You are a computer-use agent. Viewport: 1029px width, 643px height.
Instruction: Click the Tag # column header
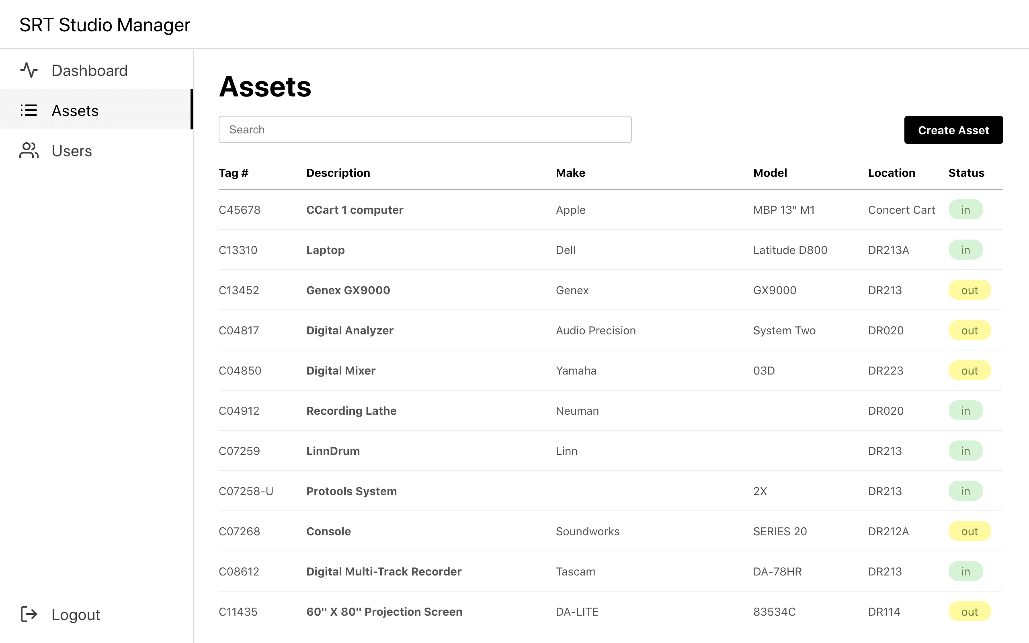click(234, 173)
